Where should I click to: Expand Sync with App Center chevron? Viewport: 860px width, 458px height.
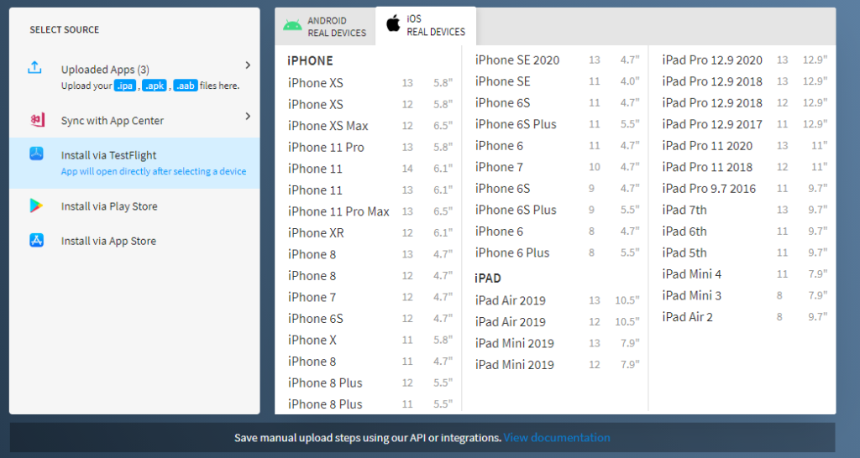248,117
